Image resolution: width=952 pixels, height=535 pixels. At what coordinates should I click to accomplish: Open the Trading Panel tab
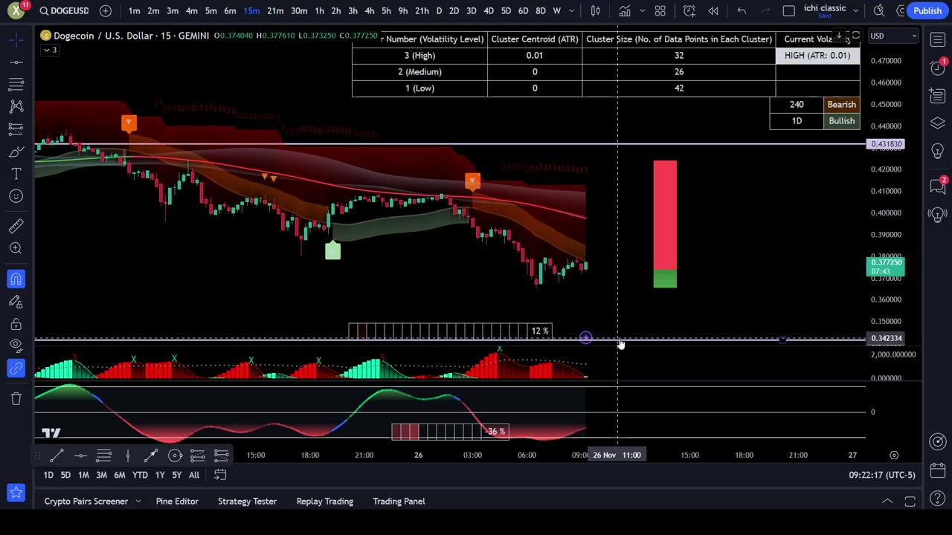(399, 502)
